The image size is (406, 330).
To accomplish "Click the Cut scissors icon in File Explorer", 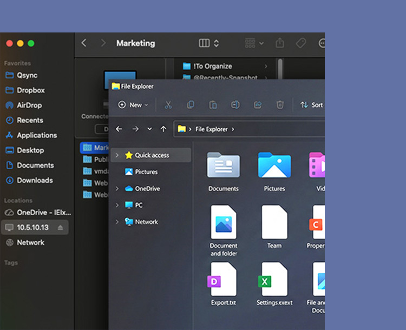I will click(x=168, y=105).
